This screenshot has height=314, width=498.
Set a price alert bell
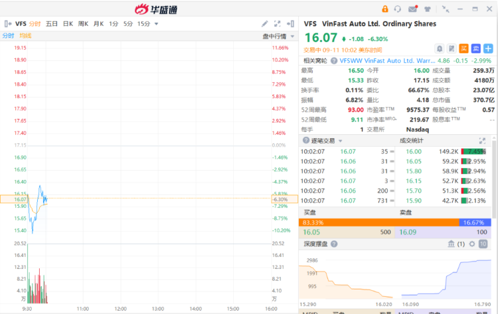pos(440,48)
